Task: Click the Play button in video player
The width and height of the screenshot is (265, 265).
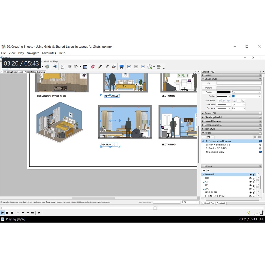Action: pyautogui.click(x=3, y=213)
